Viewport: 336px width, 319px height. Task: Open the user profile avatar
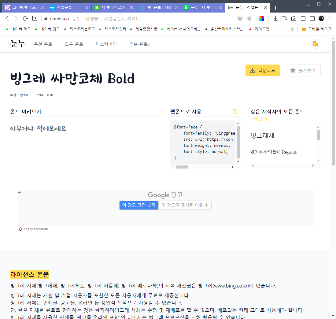[321, 18]
